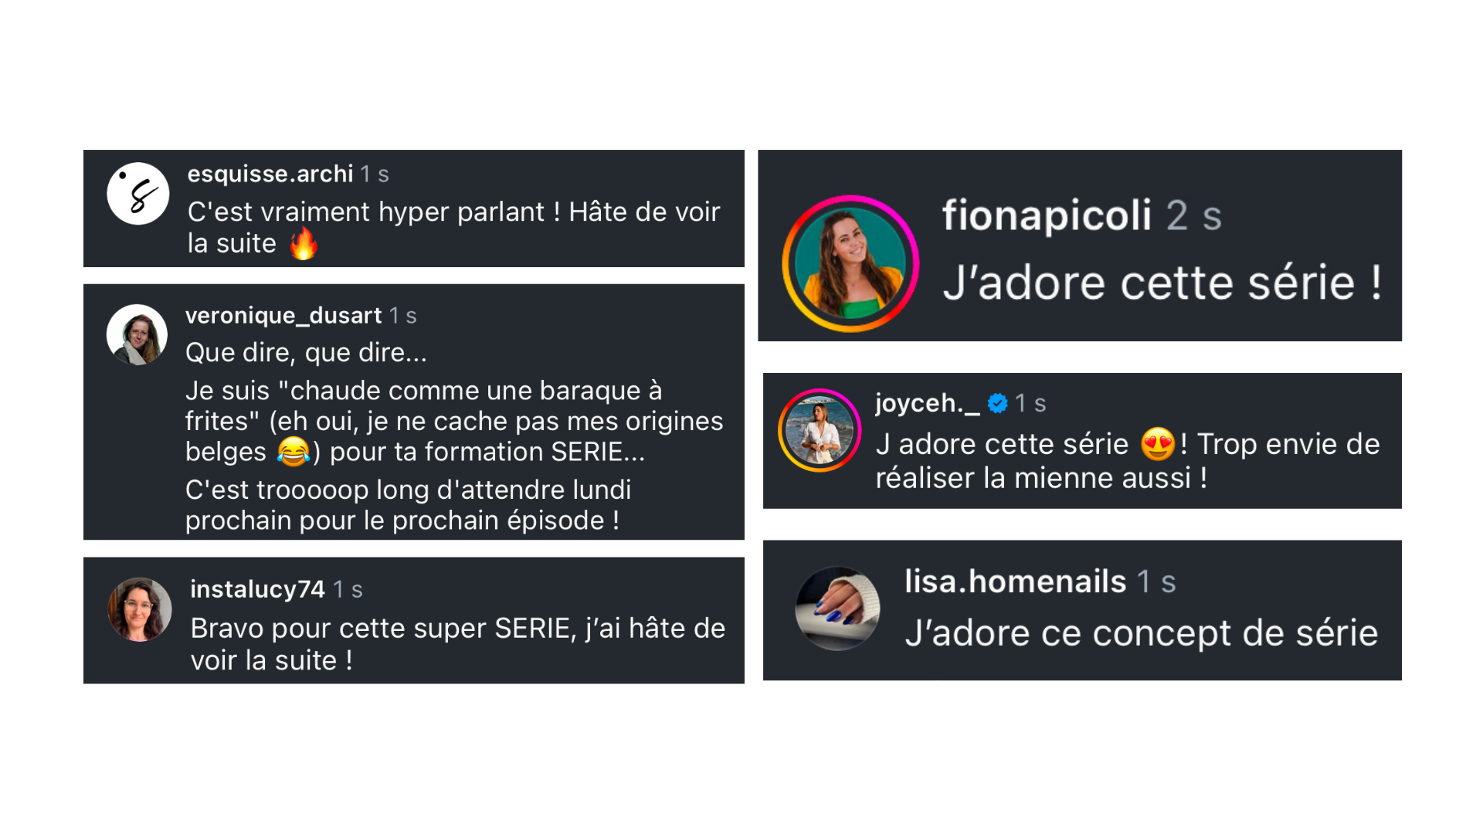This screenshot has width=1483, height=834.
Task: Click the fire emoji in esquisse.archi's comment
Action: [x=304, y=244]
